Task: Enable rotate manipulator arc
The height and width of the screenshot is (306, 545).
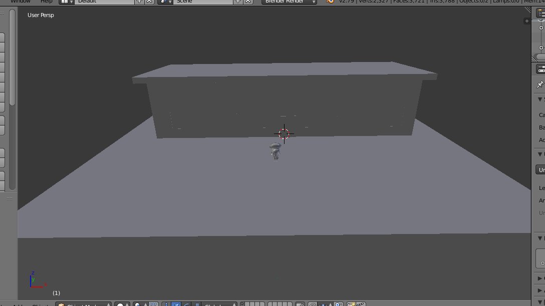Action: pyautogui.click(x=186, y=304)
